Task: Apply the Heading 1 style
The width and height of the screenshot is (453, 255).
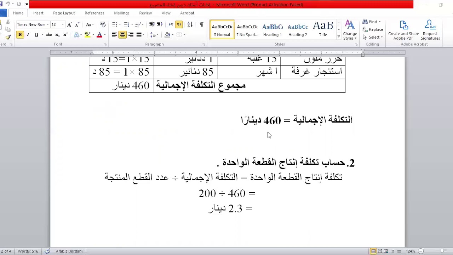Action: 273,30
